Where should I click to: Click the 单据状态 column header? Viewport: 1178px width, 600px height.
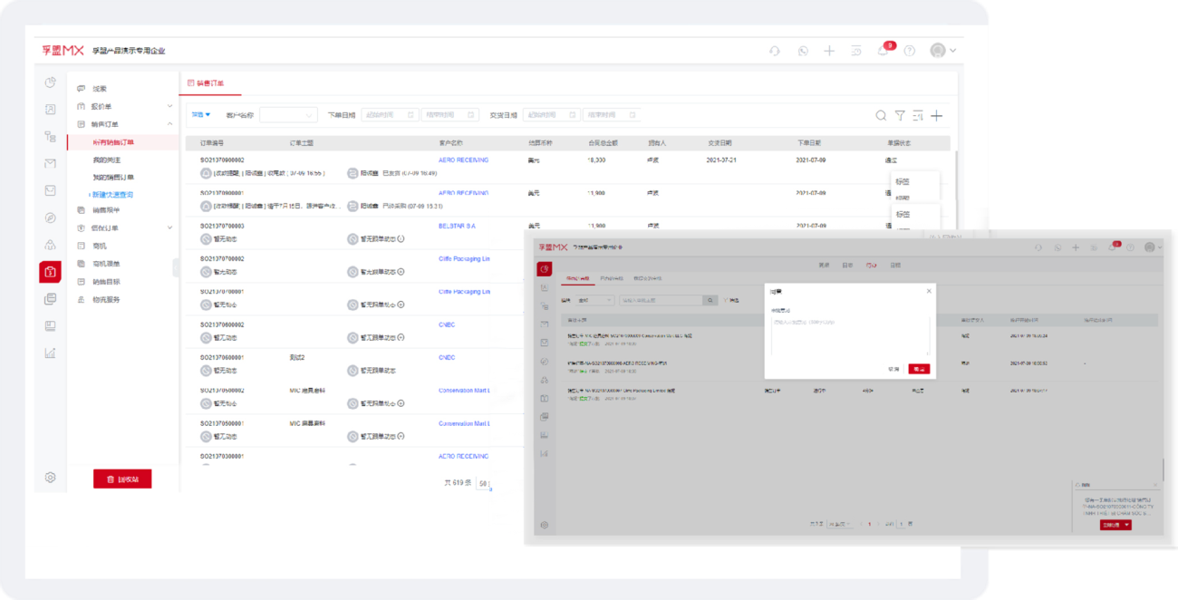(x=900, y=143)
